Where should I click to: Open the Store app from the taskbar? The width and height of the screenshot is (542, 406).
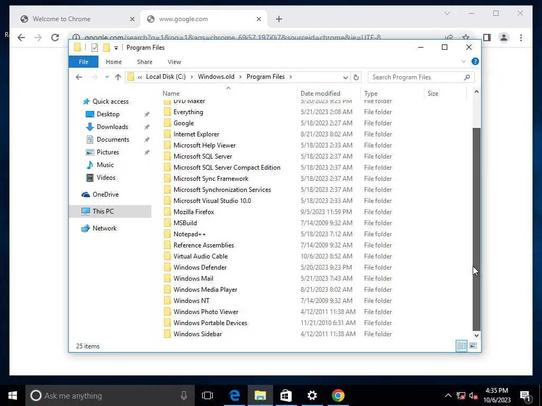(x=286, y=395)
